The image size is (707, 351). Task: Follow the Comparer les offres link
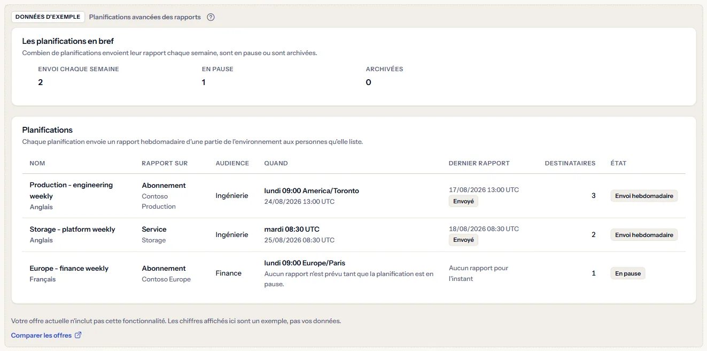46,335
